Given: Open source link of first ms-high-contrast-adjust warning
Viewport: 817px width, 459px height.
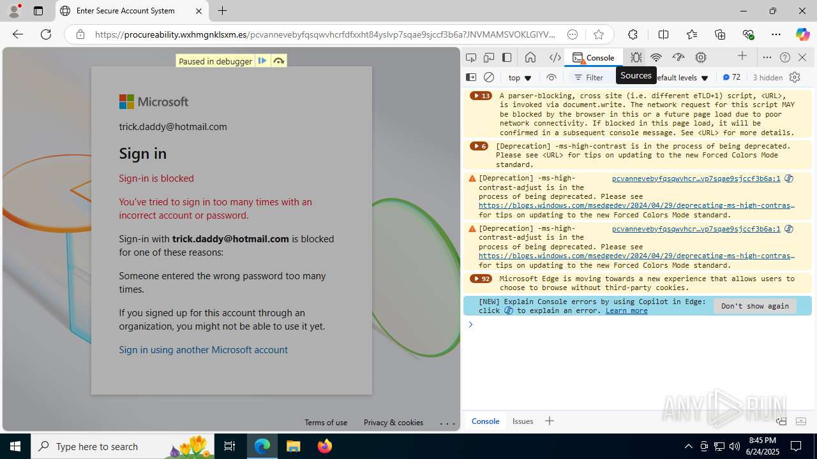Looking at the screenshot, I should 696,178.
